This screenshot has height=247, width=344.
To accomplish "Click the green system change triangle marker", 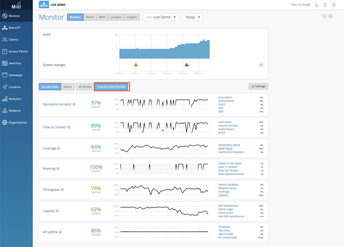I will [136, 65].
